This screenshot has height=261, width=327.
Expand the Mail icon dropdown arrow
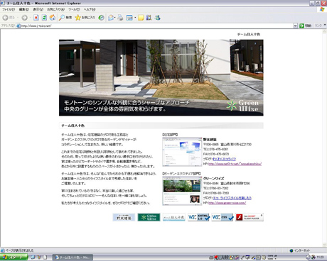point(115,18)
